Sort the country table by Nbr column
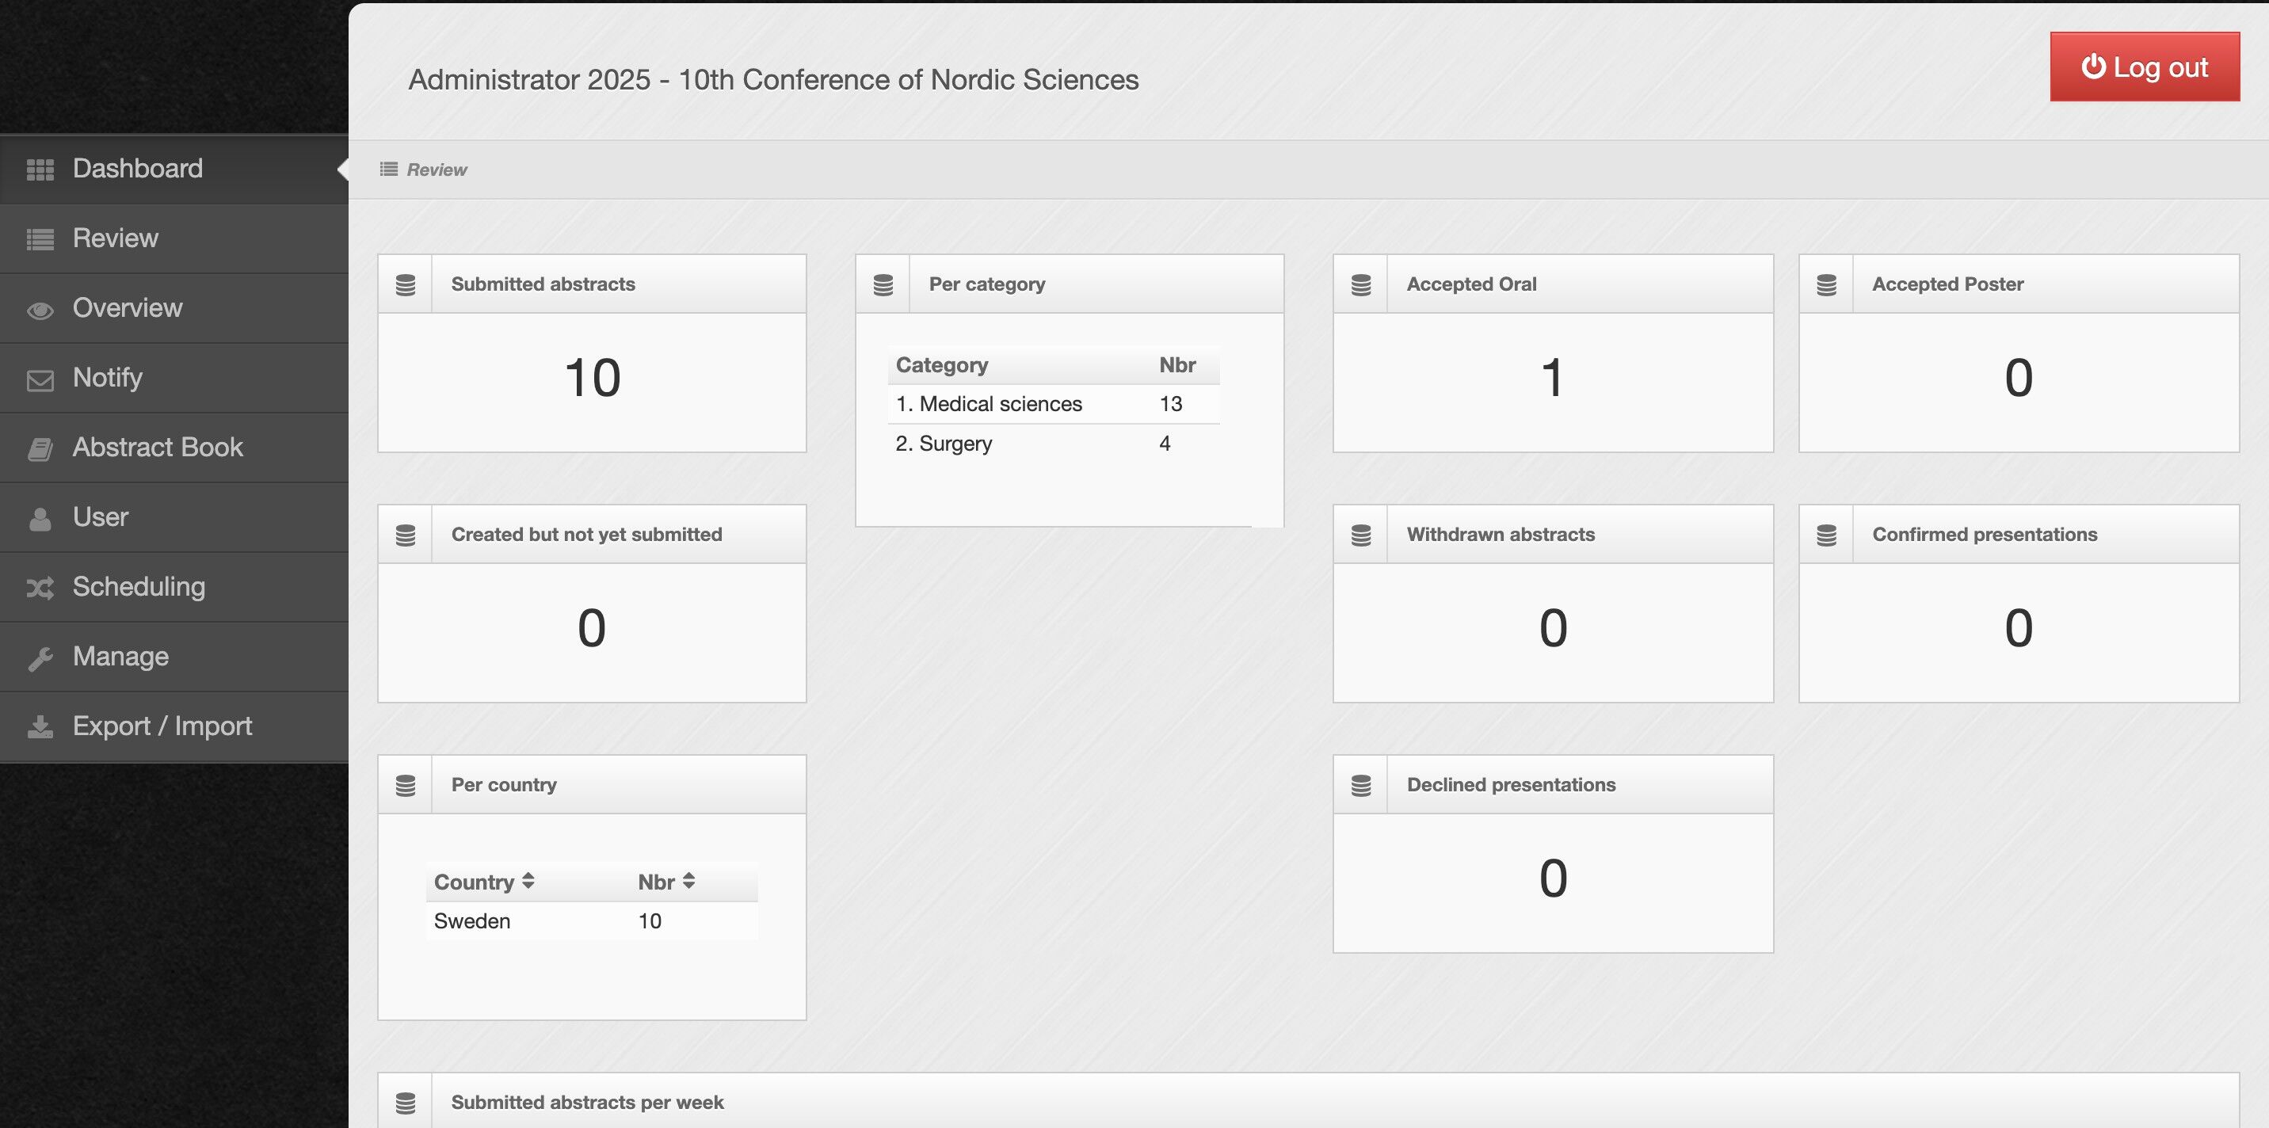This screenshot has width=2269, height=1128. coord(666,882)
